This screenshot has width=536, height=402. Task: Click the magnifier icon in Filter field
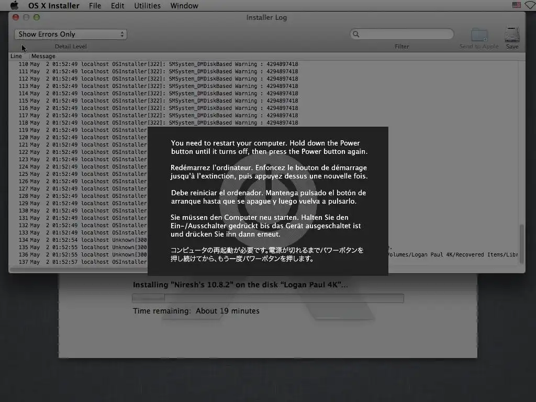pyautogui.click(x=356, y=34)
